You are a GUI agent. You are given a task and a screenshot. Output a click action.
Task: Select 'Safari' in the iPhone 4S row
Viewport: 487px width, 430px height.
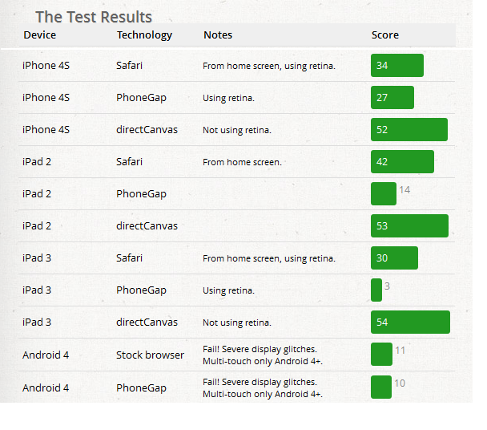click(129, 66)
